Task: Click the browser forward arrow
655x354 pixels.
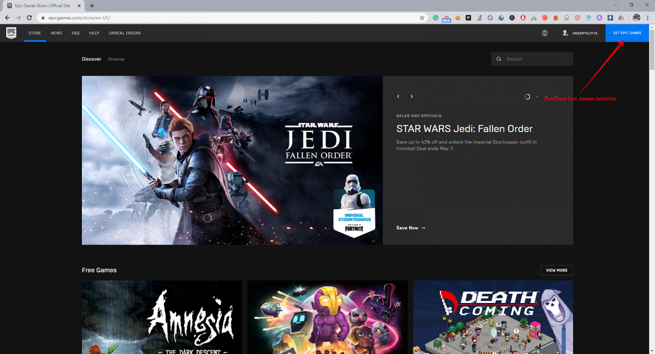Action: [x=18, y=17]
